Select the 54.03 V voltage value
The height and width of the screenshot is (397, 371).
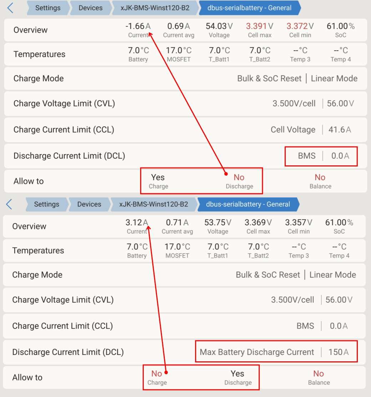(x=219, y=26)
